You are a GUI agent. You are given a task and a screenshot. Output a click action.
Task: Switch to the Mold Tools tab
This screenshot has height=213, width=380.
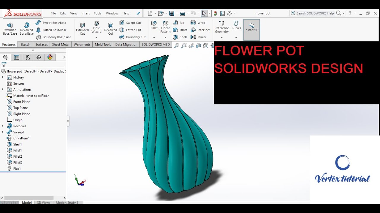pos(103,45)
